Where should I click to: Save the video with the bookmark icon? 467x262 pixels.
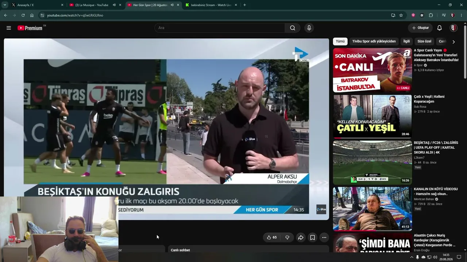coord(313,238)
